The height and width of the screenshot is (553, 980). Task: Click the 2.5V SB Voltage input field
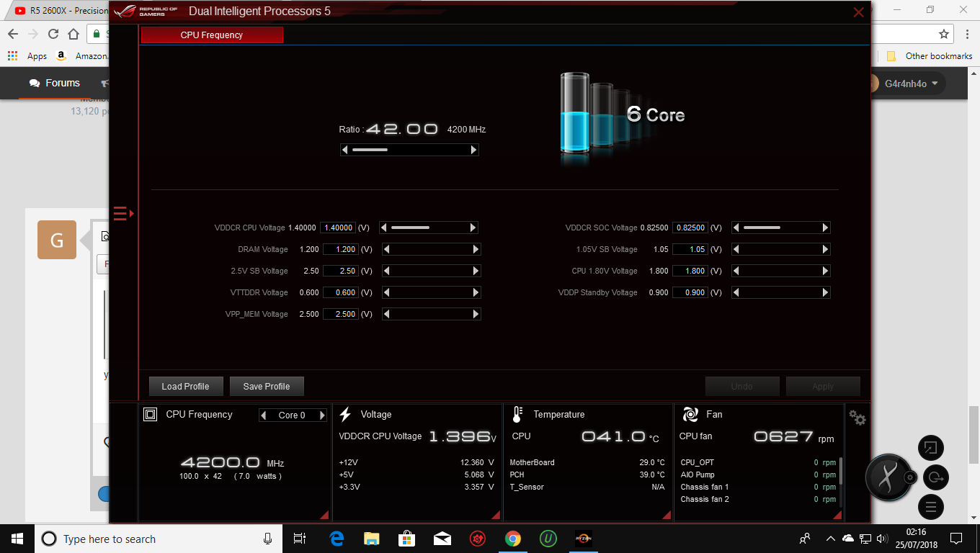pos(340,271)
